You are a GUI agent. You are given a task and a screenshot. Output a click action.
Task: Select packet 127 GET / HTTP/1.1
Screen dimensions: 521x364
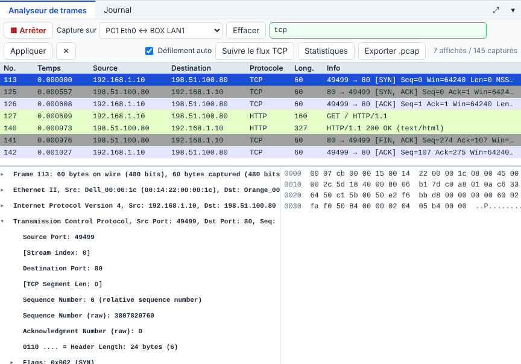coord(260,116)
